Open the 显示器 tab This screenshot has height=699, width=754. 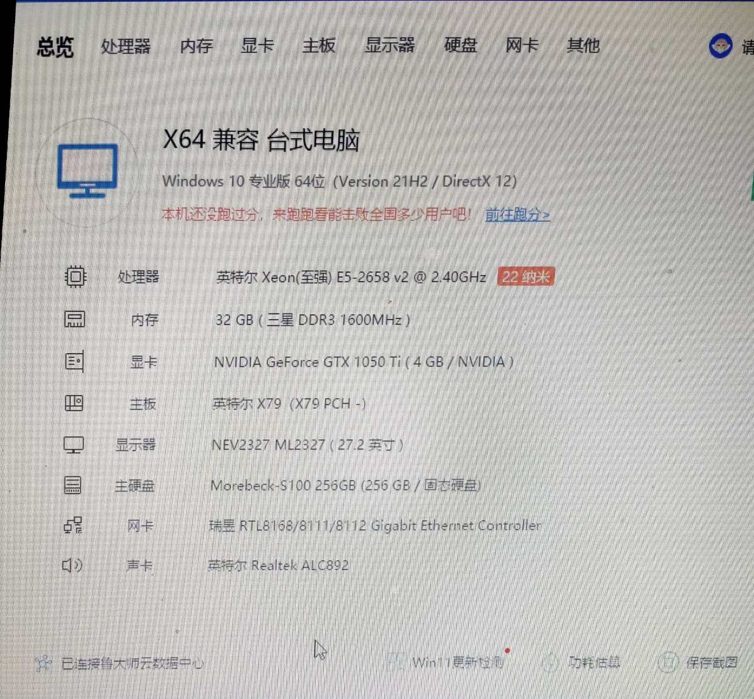coord(390,45)
